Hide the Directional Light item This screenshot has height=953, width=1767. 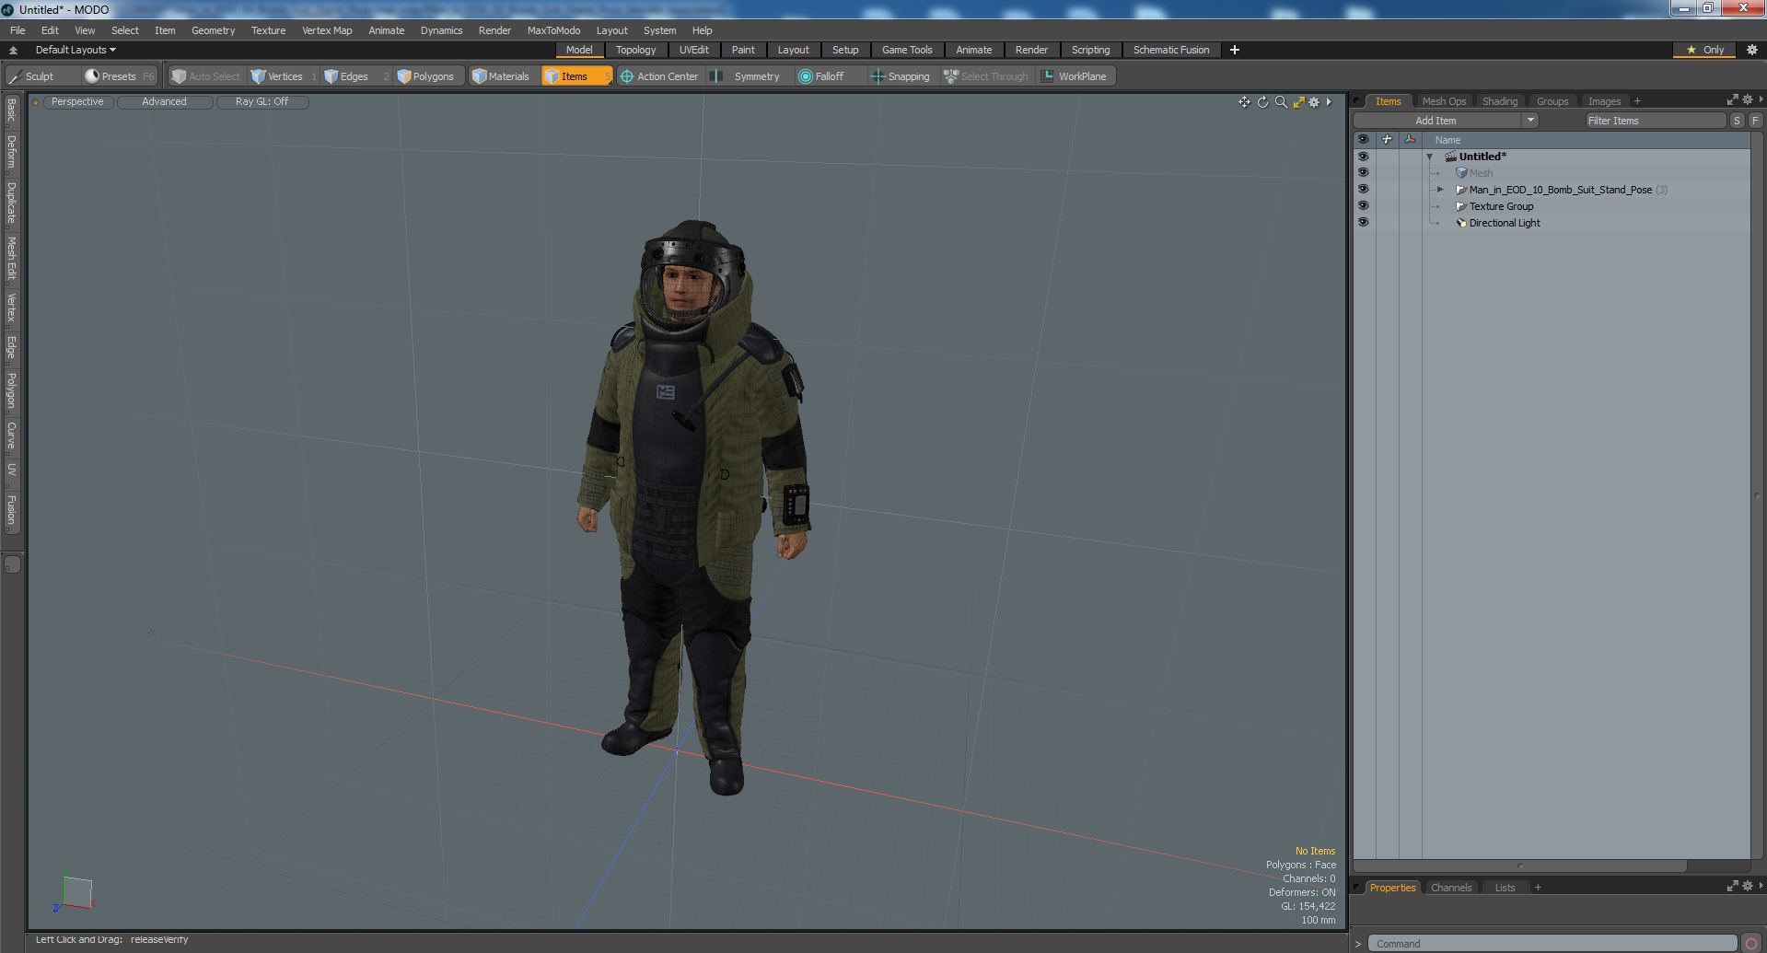tap(1363, 223)
